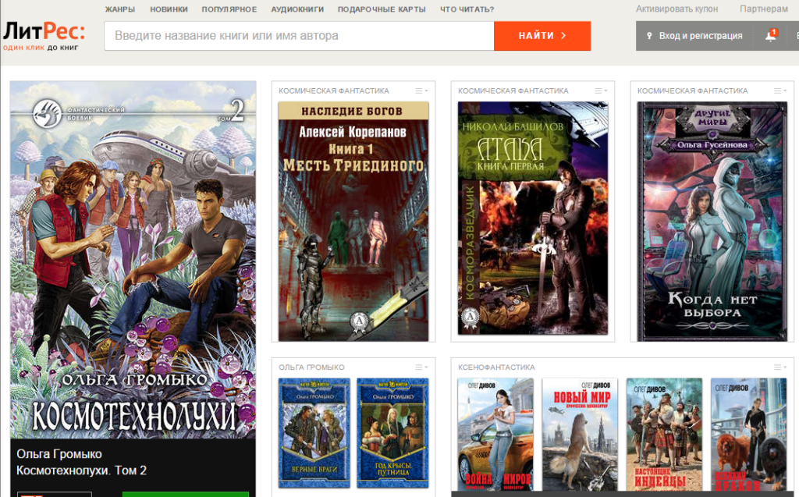Open options menu of Ксенофантастика card
The image size is (799, 497).
point(779,367)
